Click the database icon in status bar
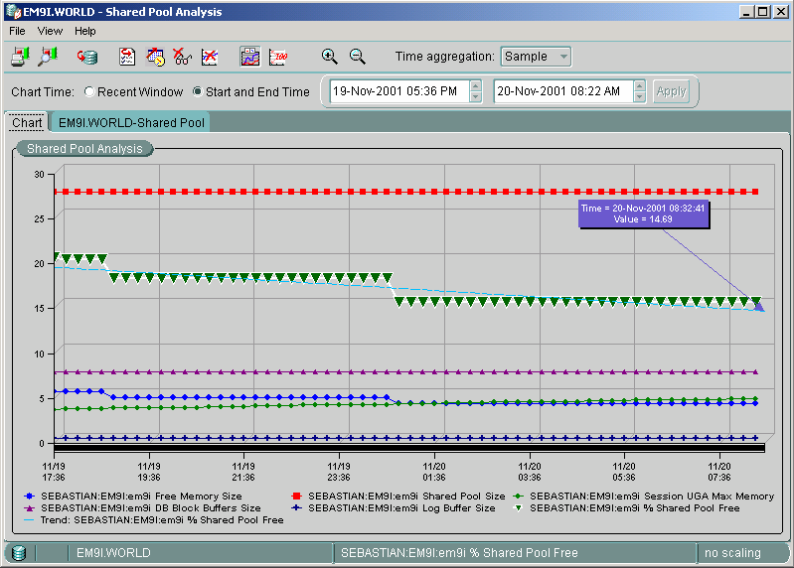Image resolution: width=794 pixels, height=568 pixels. [x=19, y=553]
